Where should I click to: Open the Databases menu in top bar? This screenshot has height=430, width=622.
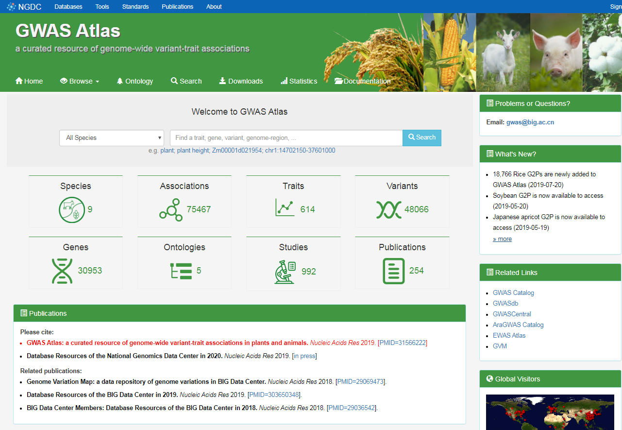(x=68, y=7)
